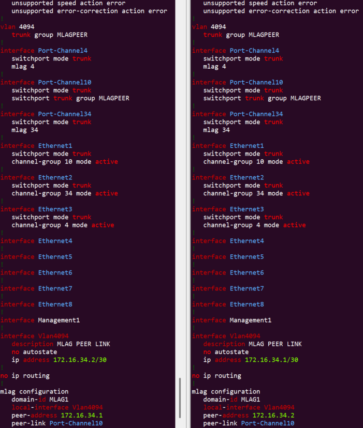Image resolution: width=363 pixels, height=428 pixels.
Task: Click 'interface Ethernet1' in right pane
Action: coord(228,145)
